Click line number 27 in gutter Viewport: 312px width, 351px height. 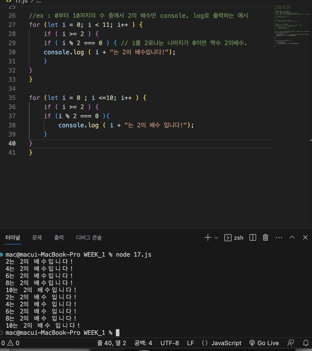click(x=12, y=25)
